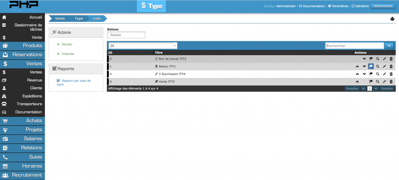Toggle the flag on Vente ITY5 row
Screen dimensions: 399x180
(x=371, y=82)
